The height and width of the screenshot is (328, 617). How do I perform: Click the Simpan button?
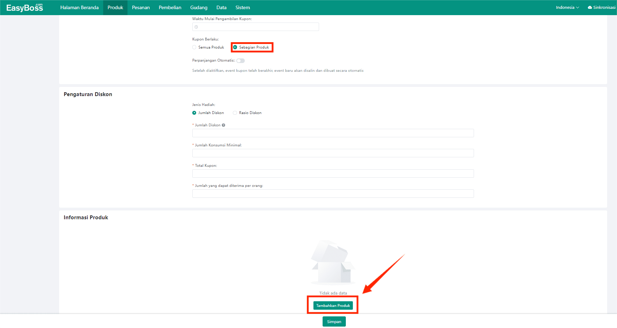(x=334, y=322)
